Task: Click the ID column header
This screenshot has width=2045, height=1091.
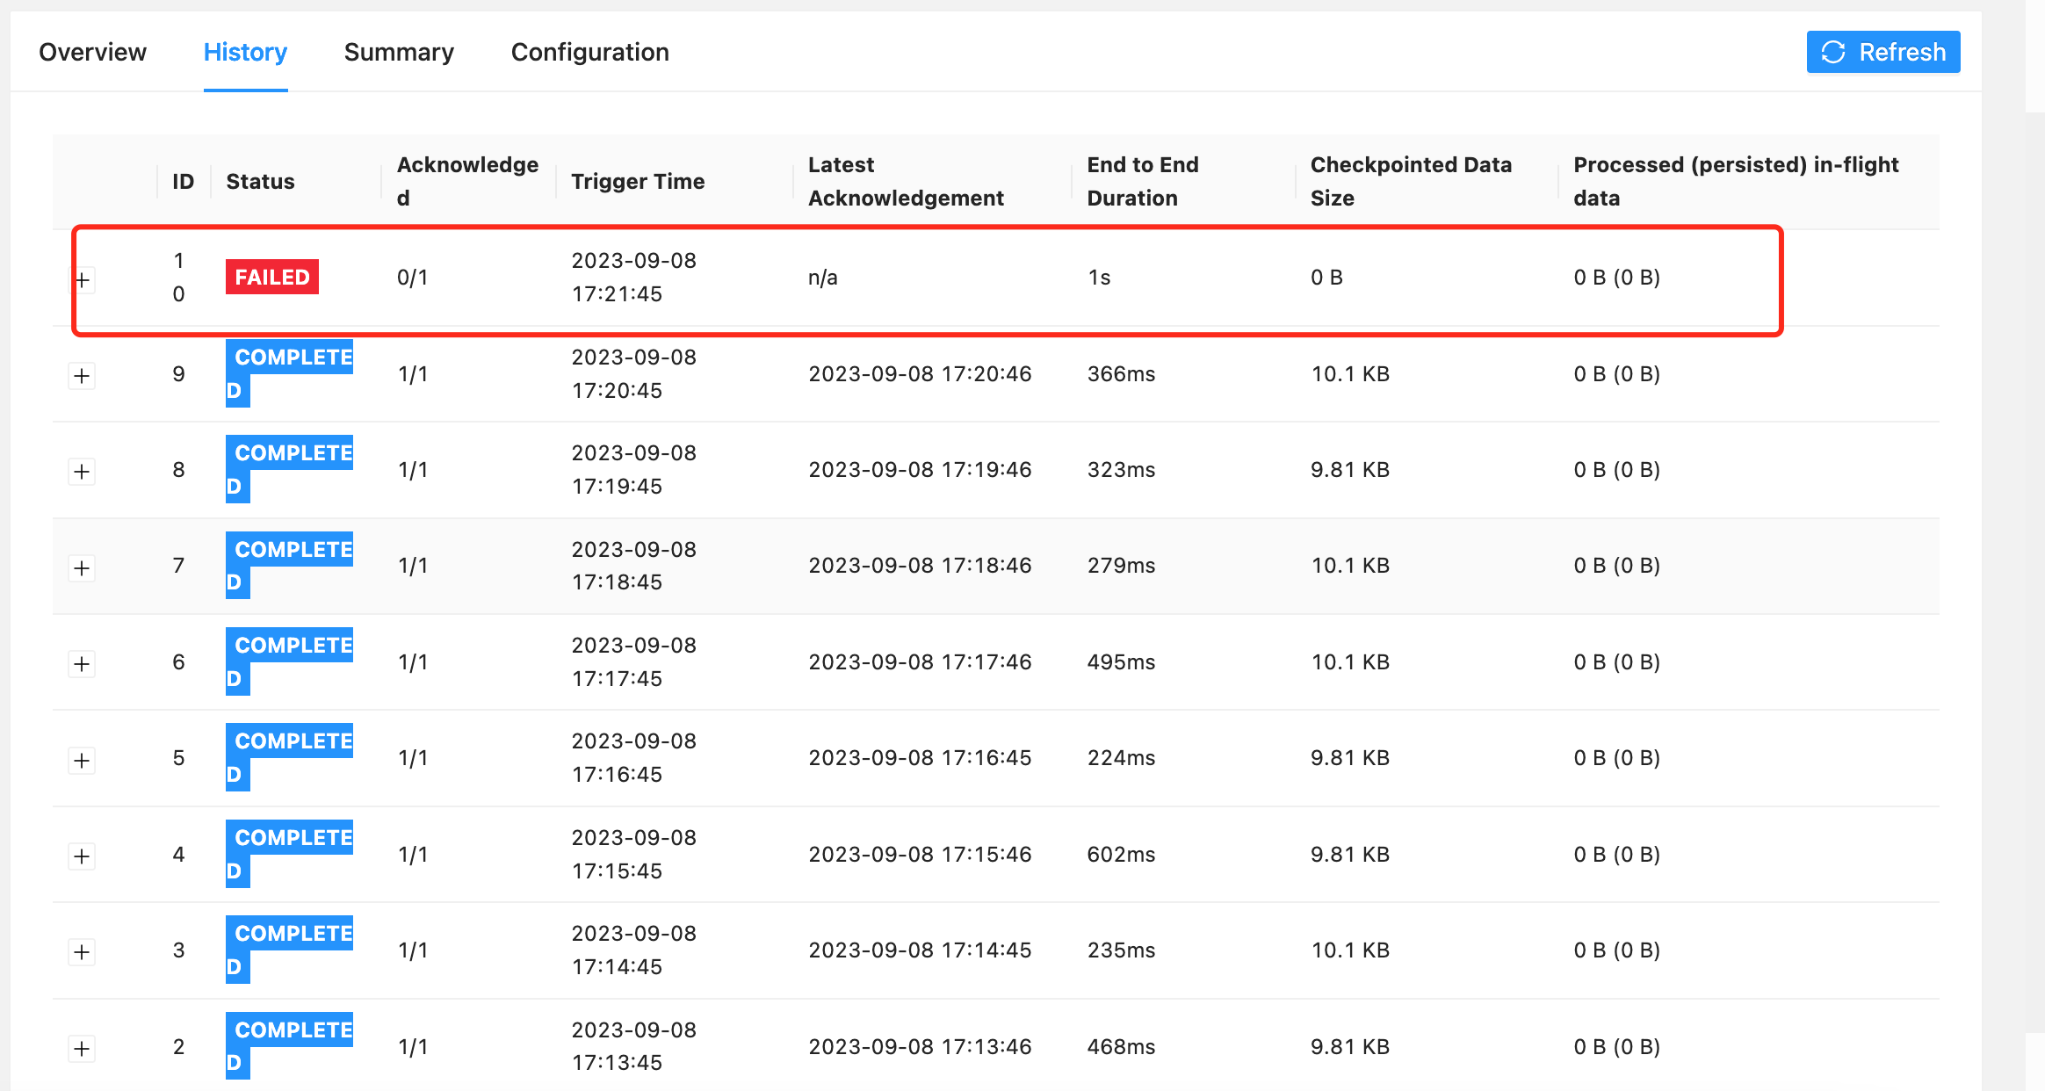Action: (183, 181)
